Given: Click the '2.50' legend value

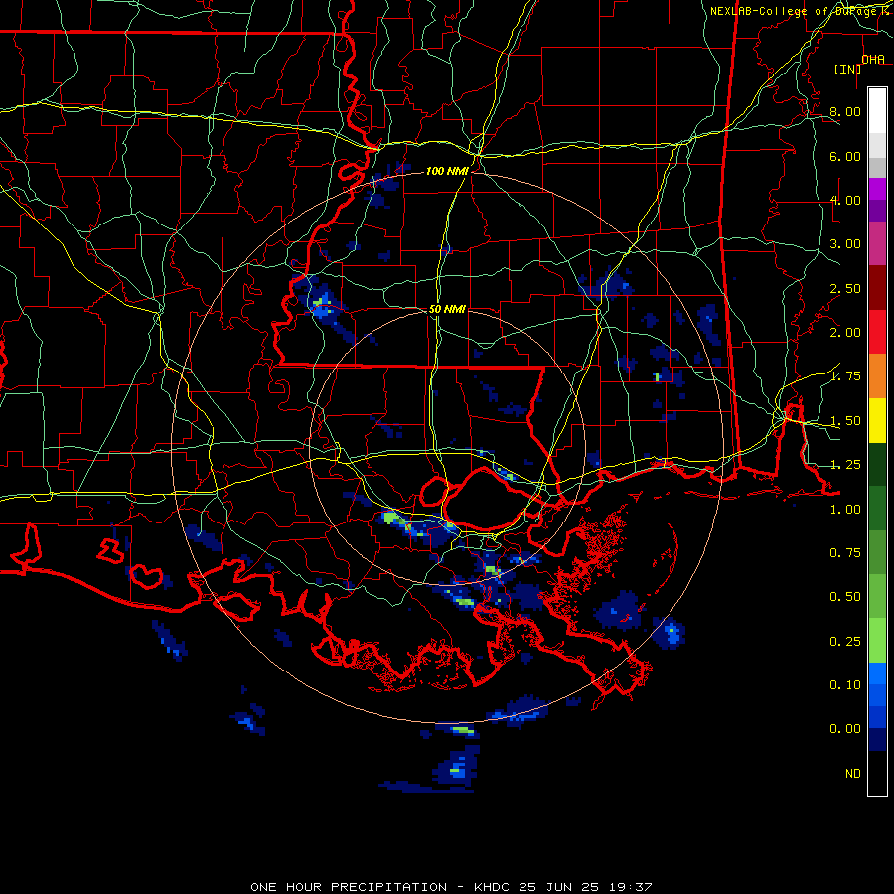Looking at the screenshot, I should (845, 288).
